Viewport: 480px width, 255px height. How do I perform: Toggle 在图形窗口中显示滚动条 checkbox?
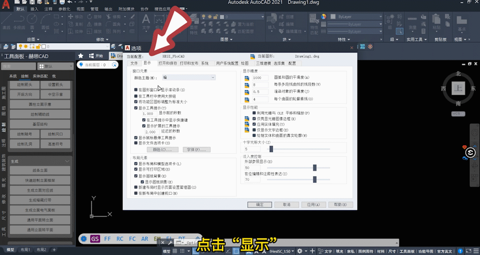(x=136, y=90)
